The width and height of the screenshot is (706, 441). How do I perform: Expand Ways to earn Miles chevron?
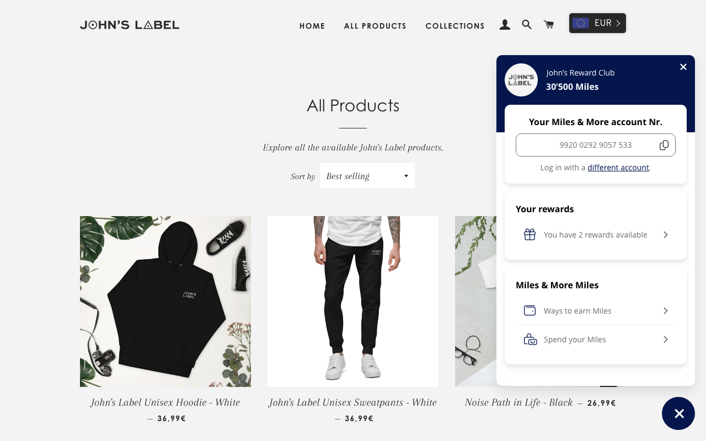click(666, 311)
